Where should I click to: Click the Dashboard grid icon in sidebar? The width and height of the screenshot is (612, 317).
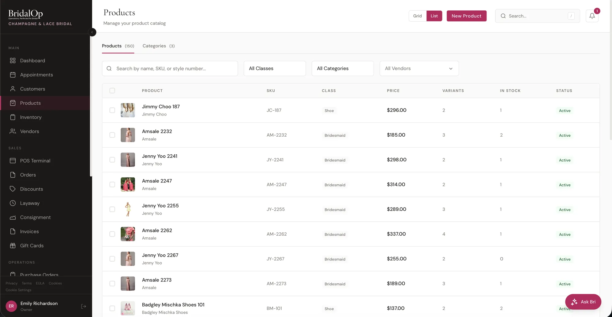pyautogui.click(x=13, y=61)
